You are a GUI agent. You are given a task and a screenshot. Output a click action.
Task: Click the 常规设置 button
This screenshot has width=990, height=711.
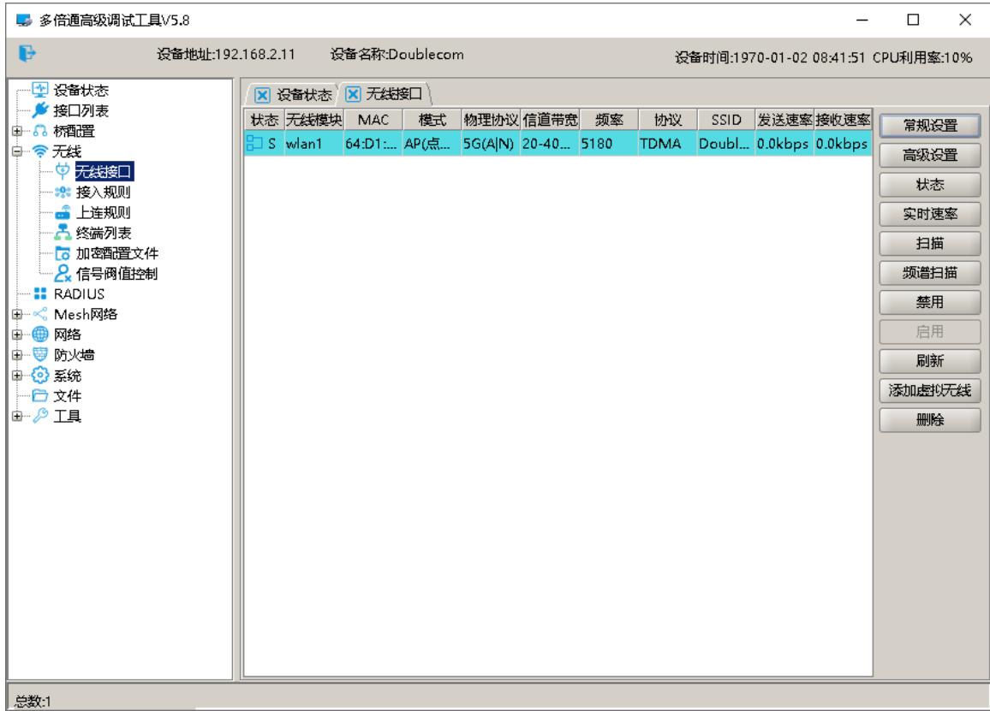tap(929, 126)
